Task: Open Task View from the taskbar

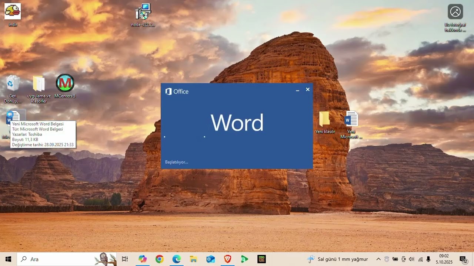Action: (125, 259)
